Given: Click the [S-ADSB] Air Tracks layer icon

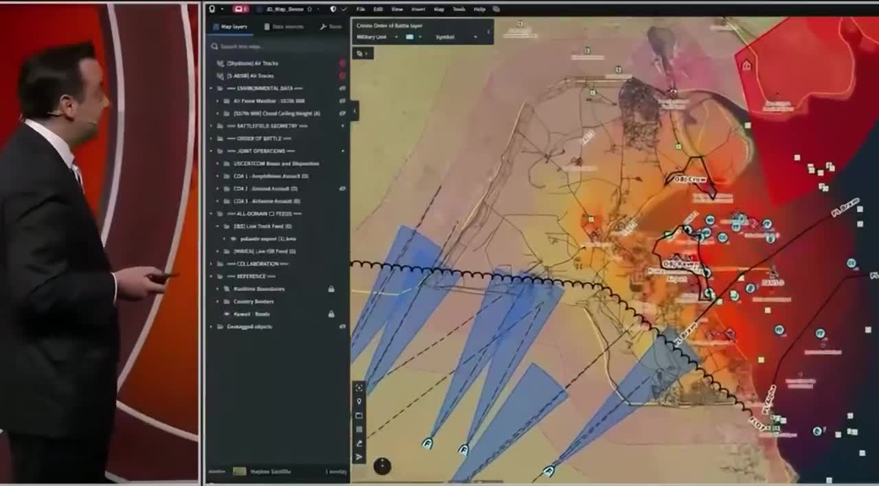Looking at the screenshot, I should 220,76.
